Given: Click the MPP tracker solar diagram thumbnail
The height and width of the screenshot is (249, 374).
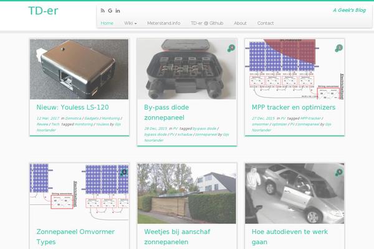Looking at the screenshot, I should click(x=295, y=69).
